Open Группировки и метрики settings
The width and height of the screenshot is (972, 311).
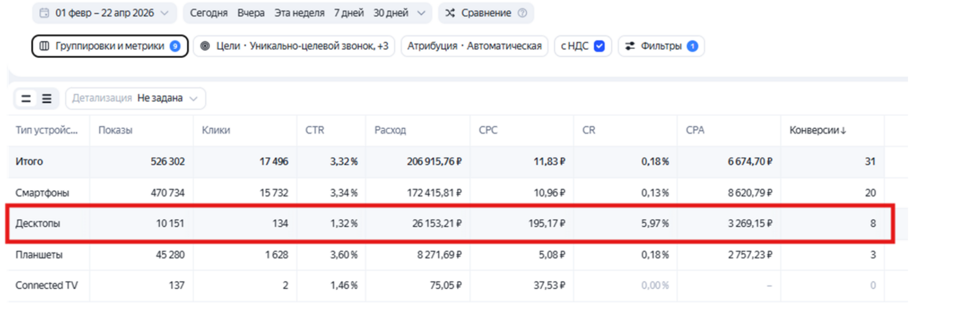[x=110, y=46]
